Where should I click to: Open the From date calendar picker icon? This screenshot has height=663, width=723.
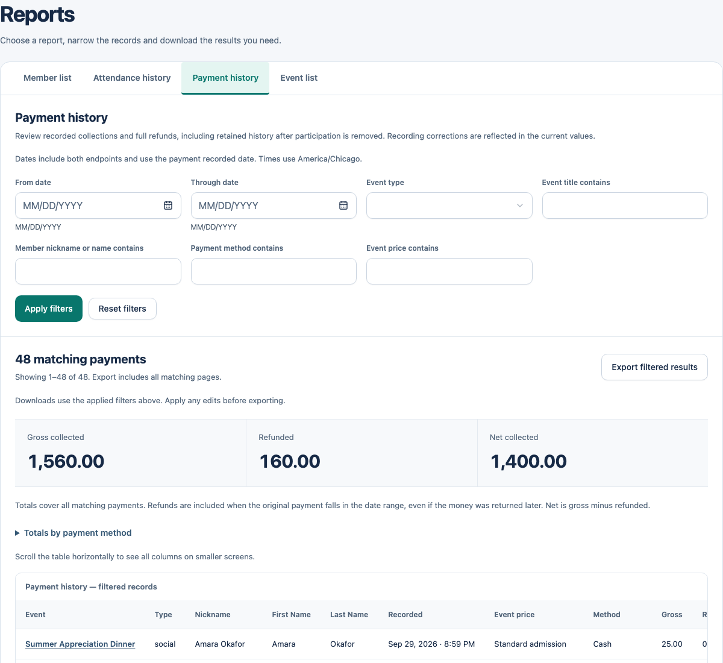pyautogui.click(x=168, y=206)
